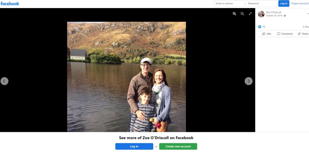The height and width of the screenshot is (152, 309).
Task: Enter fullscreen with the expand arrows icon
Action: point(250,14)
